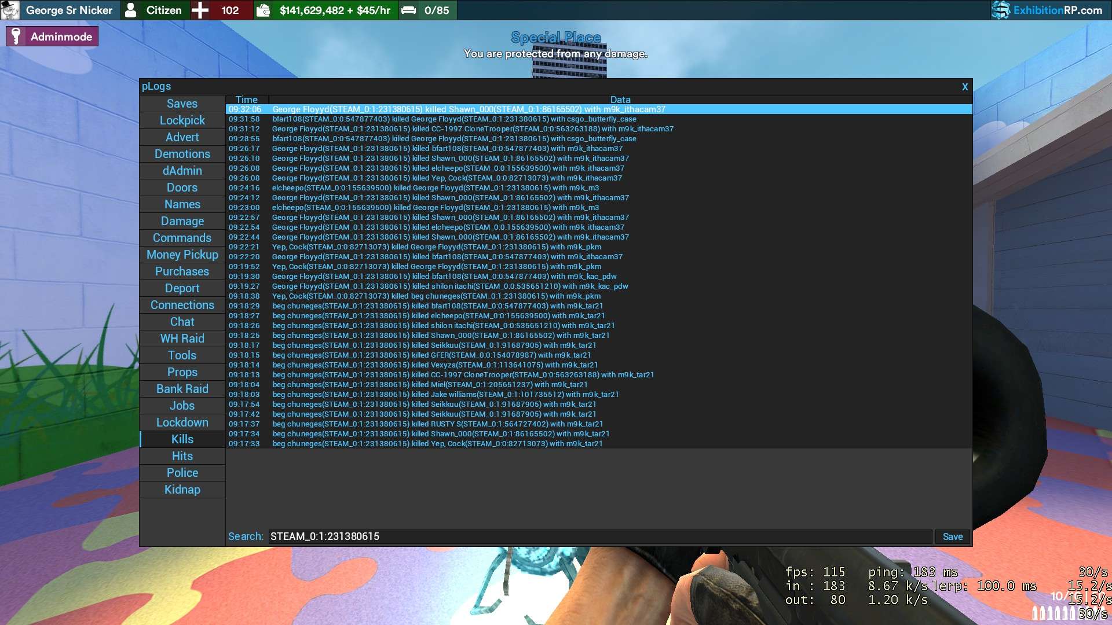Select the 09:17:37 RUSTY S kill entry
The width and height of the screenshot is (1112, 625).
click(599, 424)
